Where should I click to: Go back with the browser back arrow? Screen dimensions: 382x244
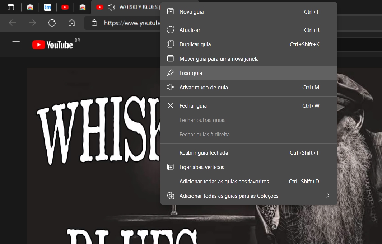tap(13, 23)
